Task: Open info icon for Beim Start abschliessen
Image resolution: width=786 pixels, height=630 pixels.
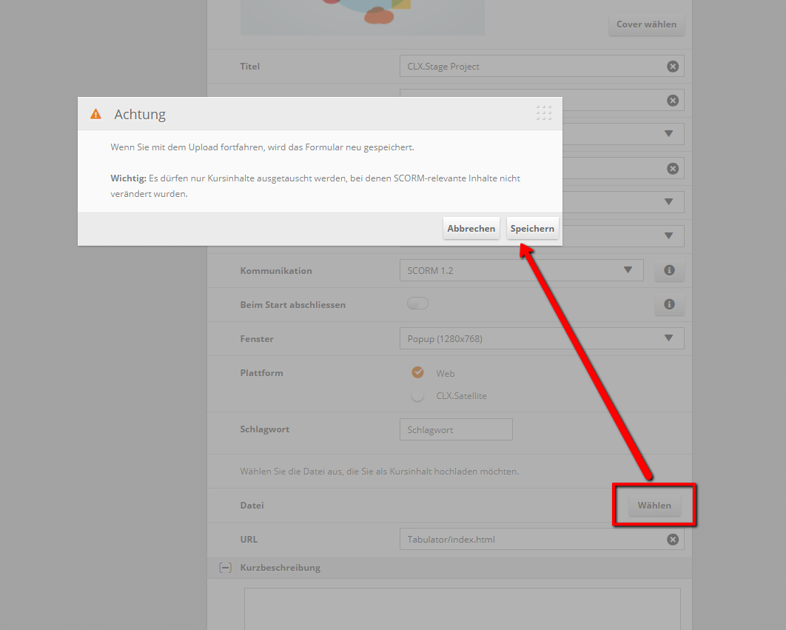Action: click(x=669, y=304)
